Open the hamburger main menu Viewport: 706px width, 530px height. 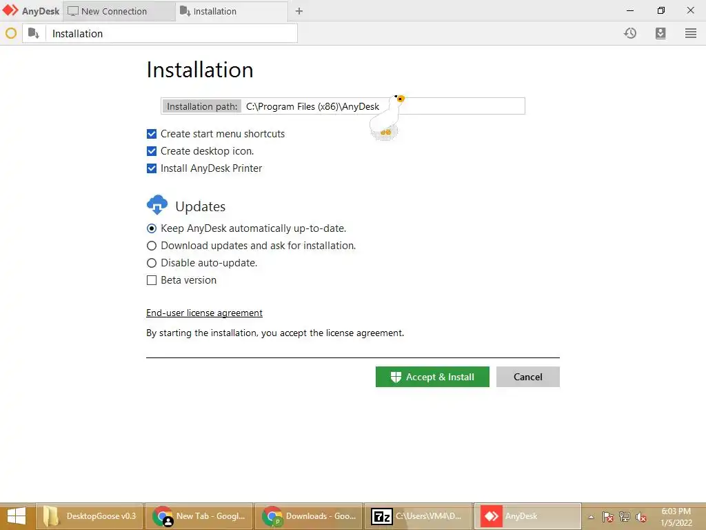pyautogui.click(x=691, y=33)
